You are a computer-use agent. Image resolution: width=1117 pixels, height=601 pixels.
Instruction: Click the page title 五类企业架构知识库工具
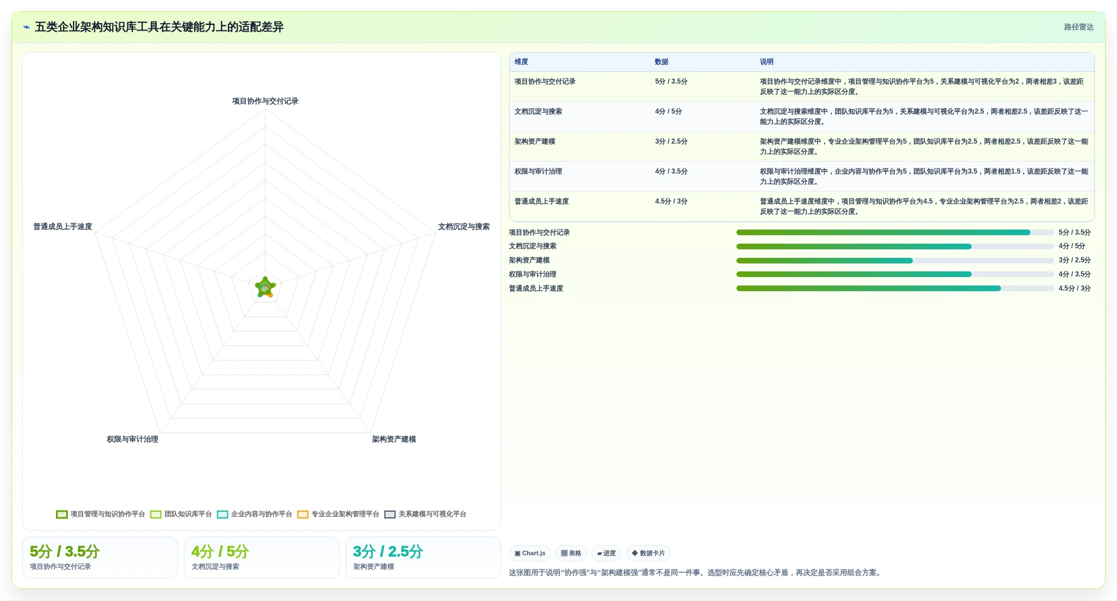(x=159, y=27)
